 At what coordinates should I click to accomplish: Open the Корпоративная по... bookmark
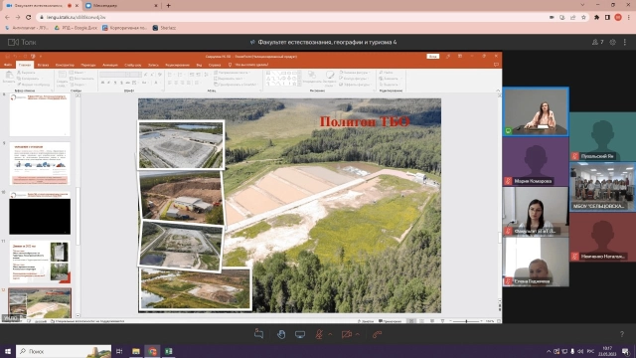(124, 28)
